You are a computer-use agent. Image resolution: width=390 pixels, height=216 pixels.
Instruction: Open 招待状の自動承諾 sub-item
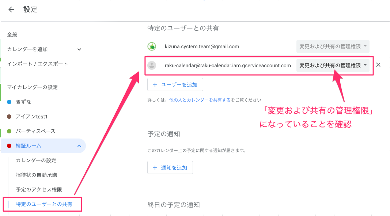[37, 175]
